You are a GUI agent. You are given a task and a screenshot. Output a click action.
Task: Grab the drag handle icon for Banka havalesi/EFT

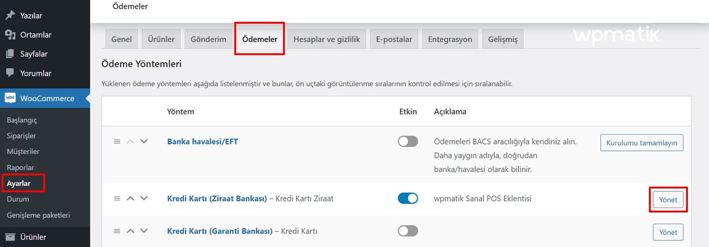[x=117, y=142]
